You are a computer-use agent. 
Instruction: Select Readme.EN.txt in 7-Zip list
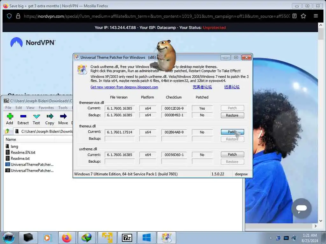(20, 152)
